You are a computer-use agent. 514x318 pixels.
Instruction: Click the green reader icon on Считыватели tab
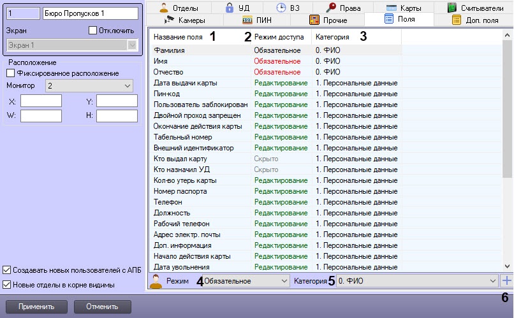click(x=452, y=8)
